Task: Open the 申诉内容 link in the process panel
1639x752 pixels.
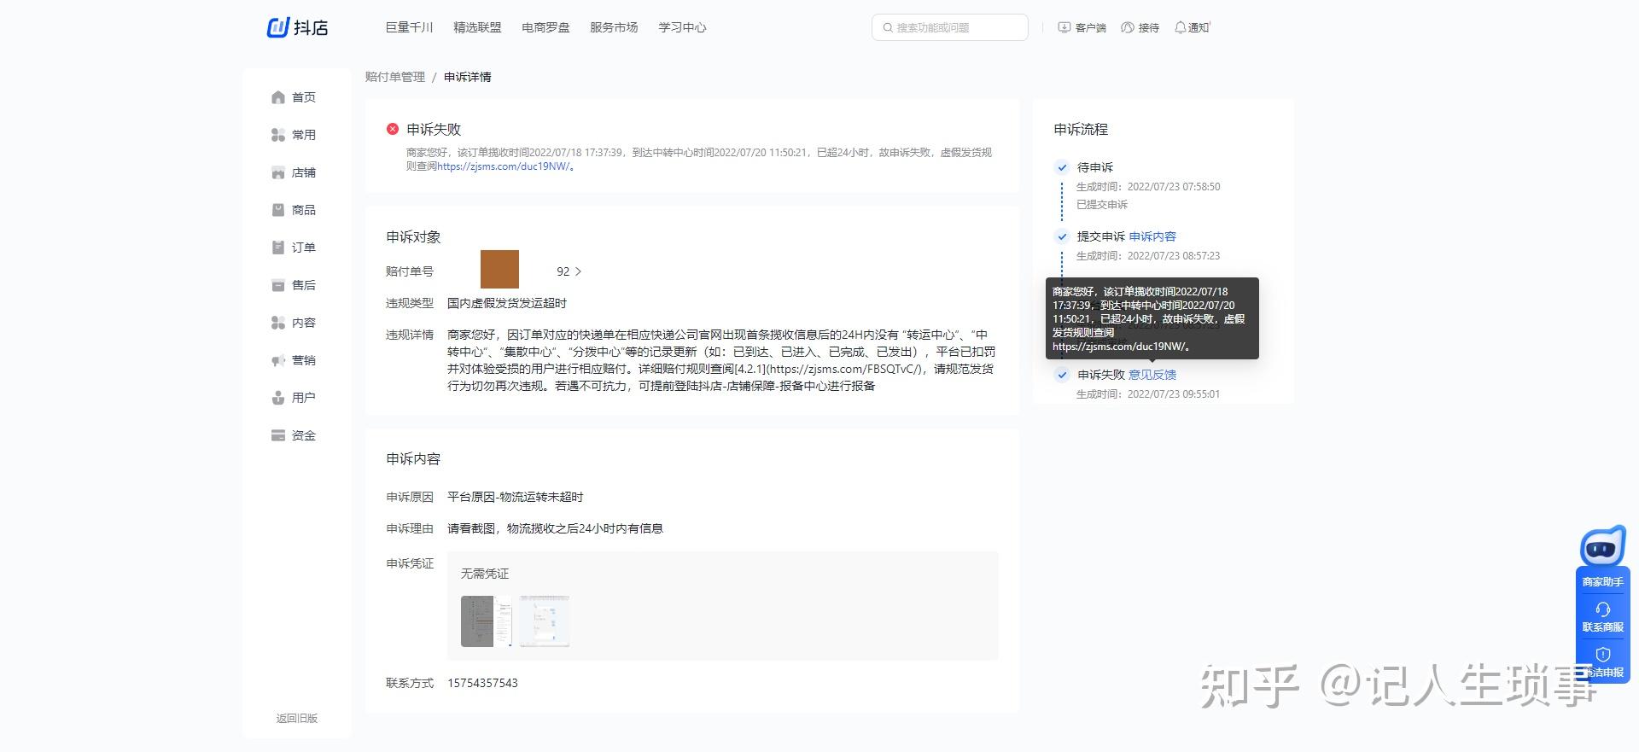Action: pos(1152,236)
